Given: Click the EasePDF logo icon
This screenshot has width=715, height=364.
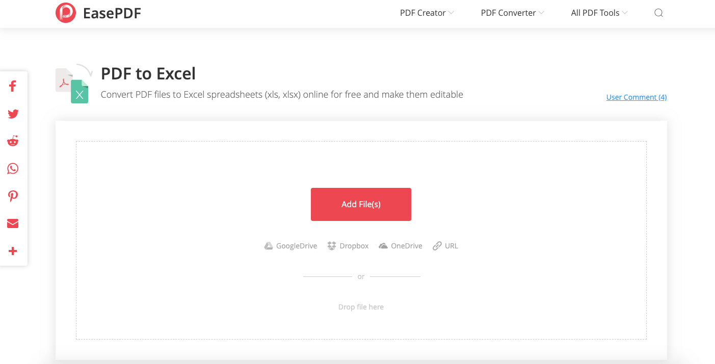Looking at the screenshot, I should point(66,13).
